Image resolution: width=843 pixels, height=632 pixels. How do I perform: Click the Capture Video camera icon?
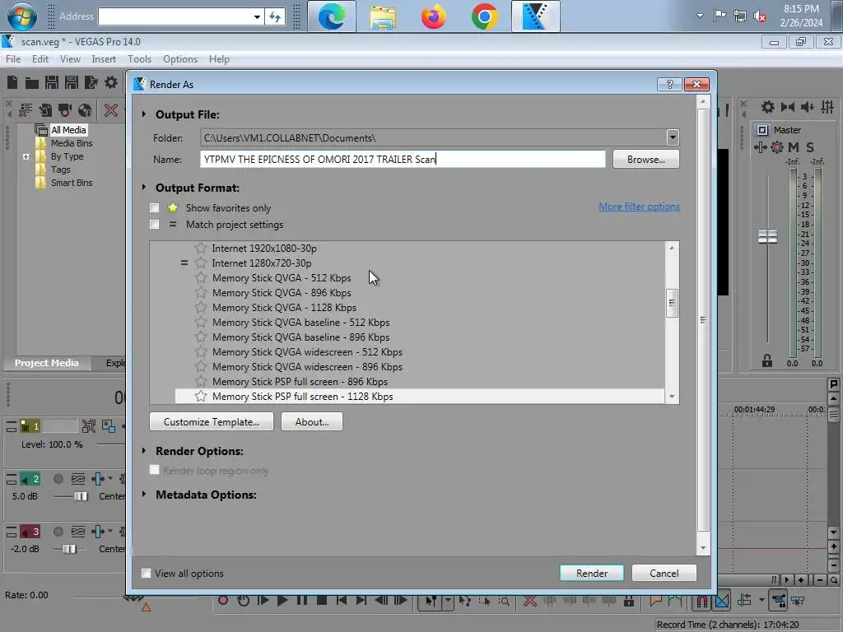click(x=65, y=110)
